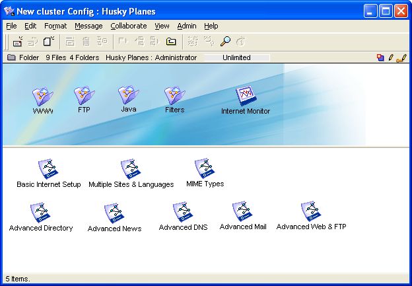Open the Java folder icon

tap(128, 96)
